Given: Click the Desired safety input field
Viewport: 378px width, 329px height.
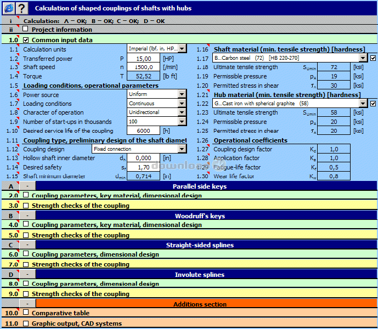Looking at the screenshot, I should 143,167.
